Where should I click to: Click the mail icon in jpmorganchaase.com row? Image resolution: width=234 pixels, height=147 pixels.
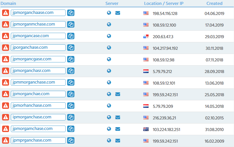tap(118, 13)
